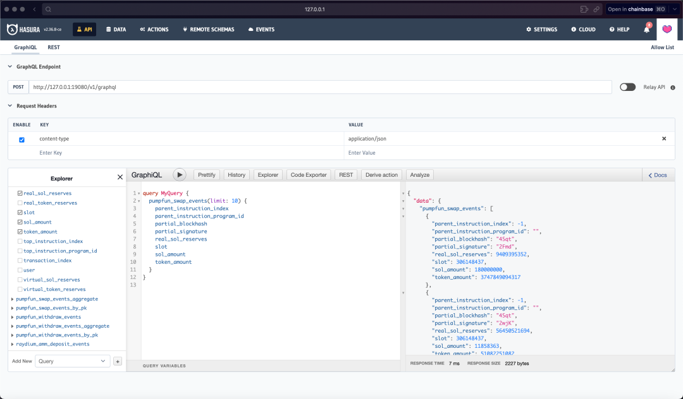
Task: Expand the Query Variables panel
Action: coord(164,366)
